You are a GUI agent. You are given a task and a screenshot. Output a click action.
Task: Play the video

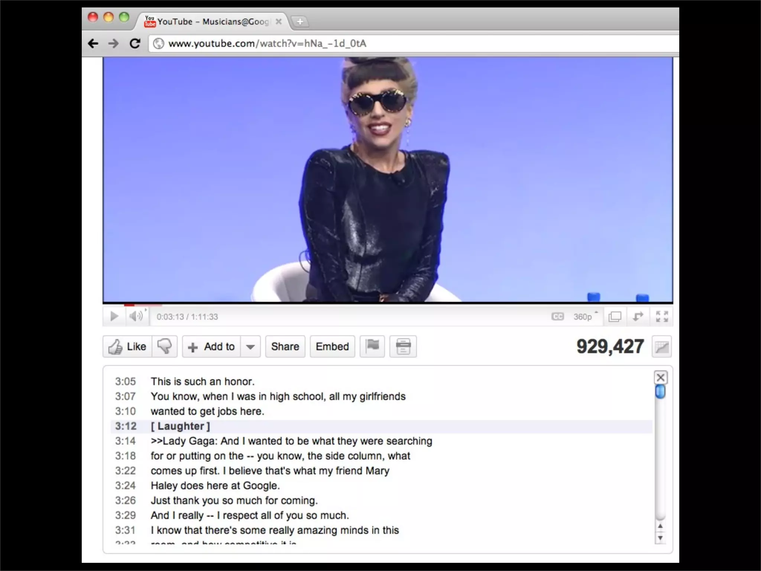click(114, 316)
